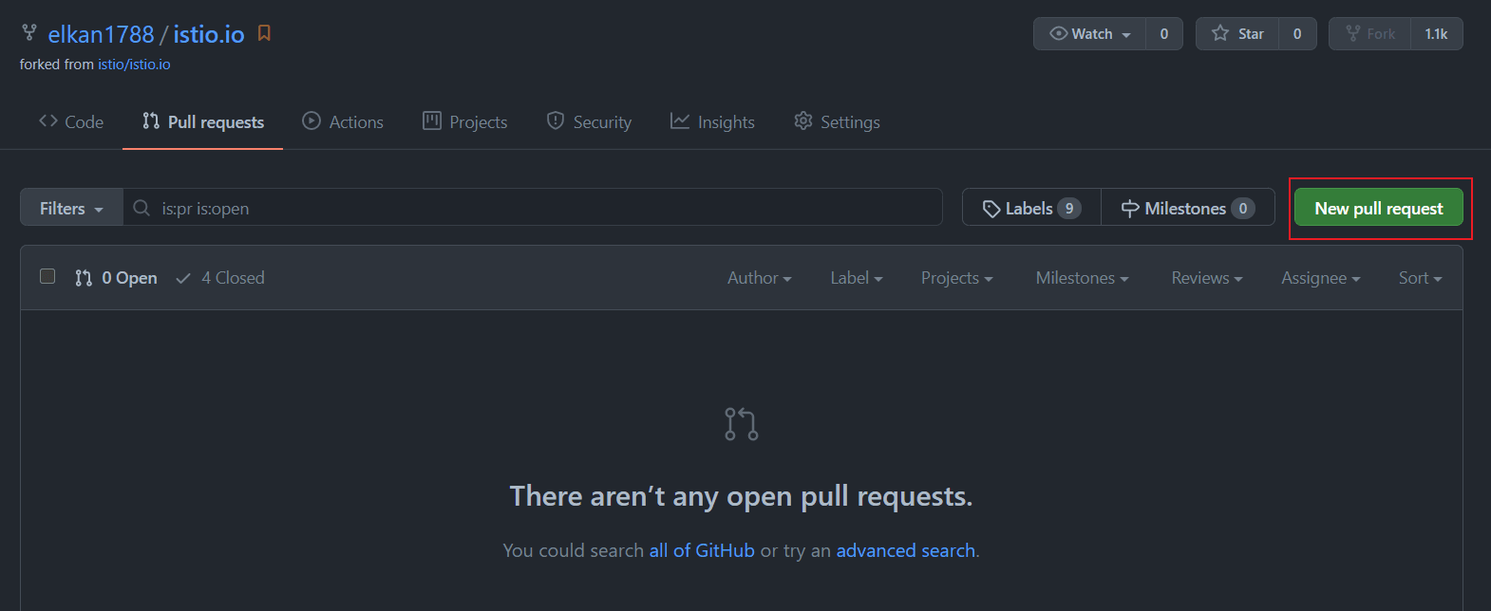The width and height of the screenshot is (1491, 611).
Task: Open the advanced search link
Action: [906, 550]
